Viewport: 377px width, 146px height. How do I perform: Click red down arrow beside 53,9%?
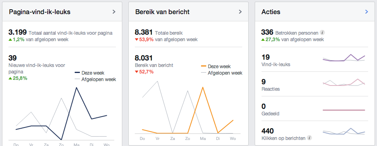136,40
